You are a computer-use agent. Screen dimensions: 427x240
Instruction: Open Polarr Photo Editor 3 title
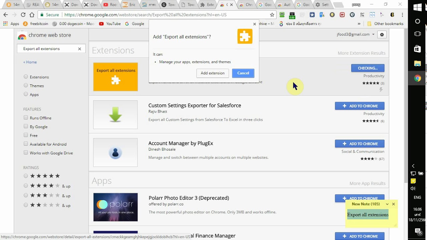point(189,198)
